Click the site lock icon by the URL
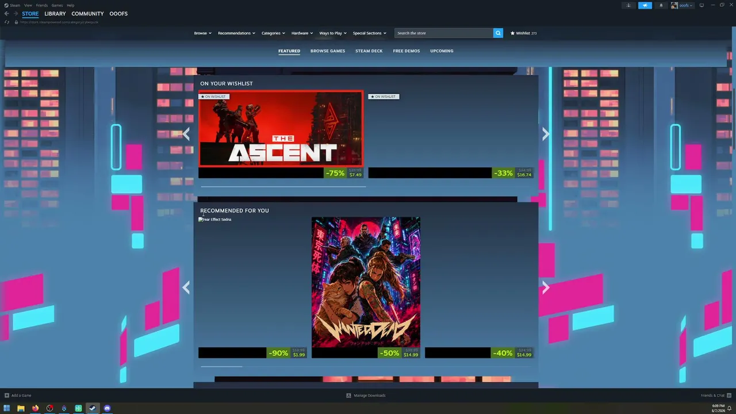This screenshot has width=736, height=414. (x=16, y=22)
